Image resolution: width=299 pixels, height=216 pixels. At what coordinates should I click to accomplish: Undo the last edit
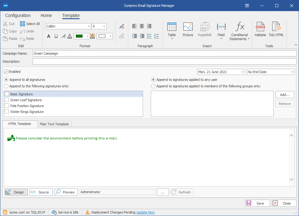click(x=27, y=31)
